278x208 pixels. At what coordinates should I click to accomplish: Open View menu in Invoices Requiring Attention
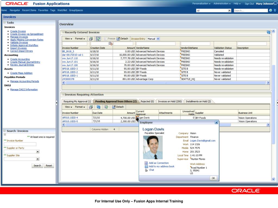(68, 107)
